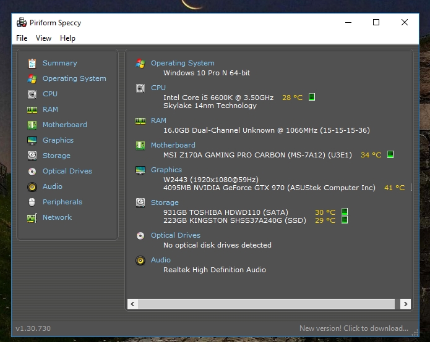Image resolution: width=430 pixels, height=342 pixels.
Task: Click the Optical Drives disc icon in sidebar
Action: 32,171
